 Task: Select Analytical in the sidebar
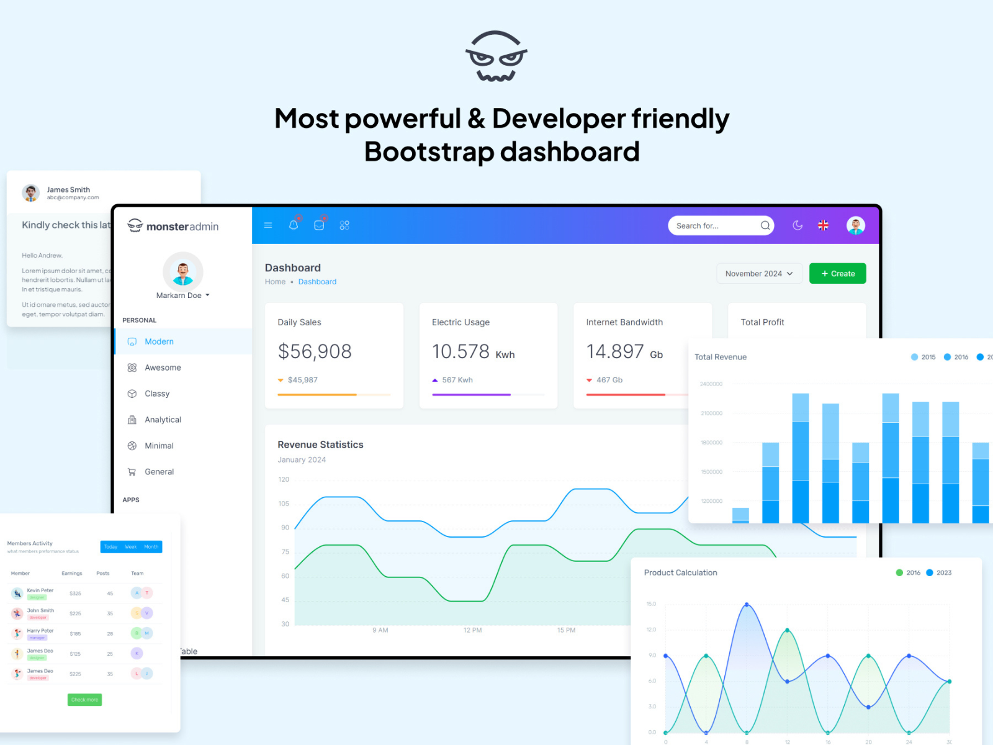(163, 420)
